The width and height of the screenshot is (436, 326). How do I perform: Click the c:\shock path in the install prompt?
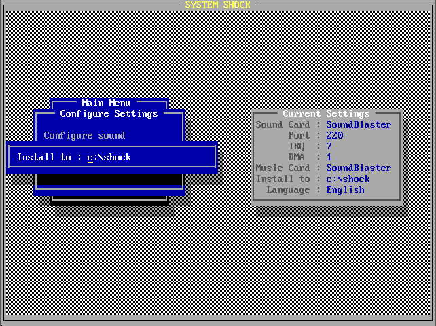coord(109,157)
